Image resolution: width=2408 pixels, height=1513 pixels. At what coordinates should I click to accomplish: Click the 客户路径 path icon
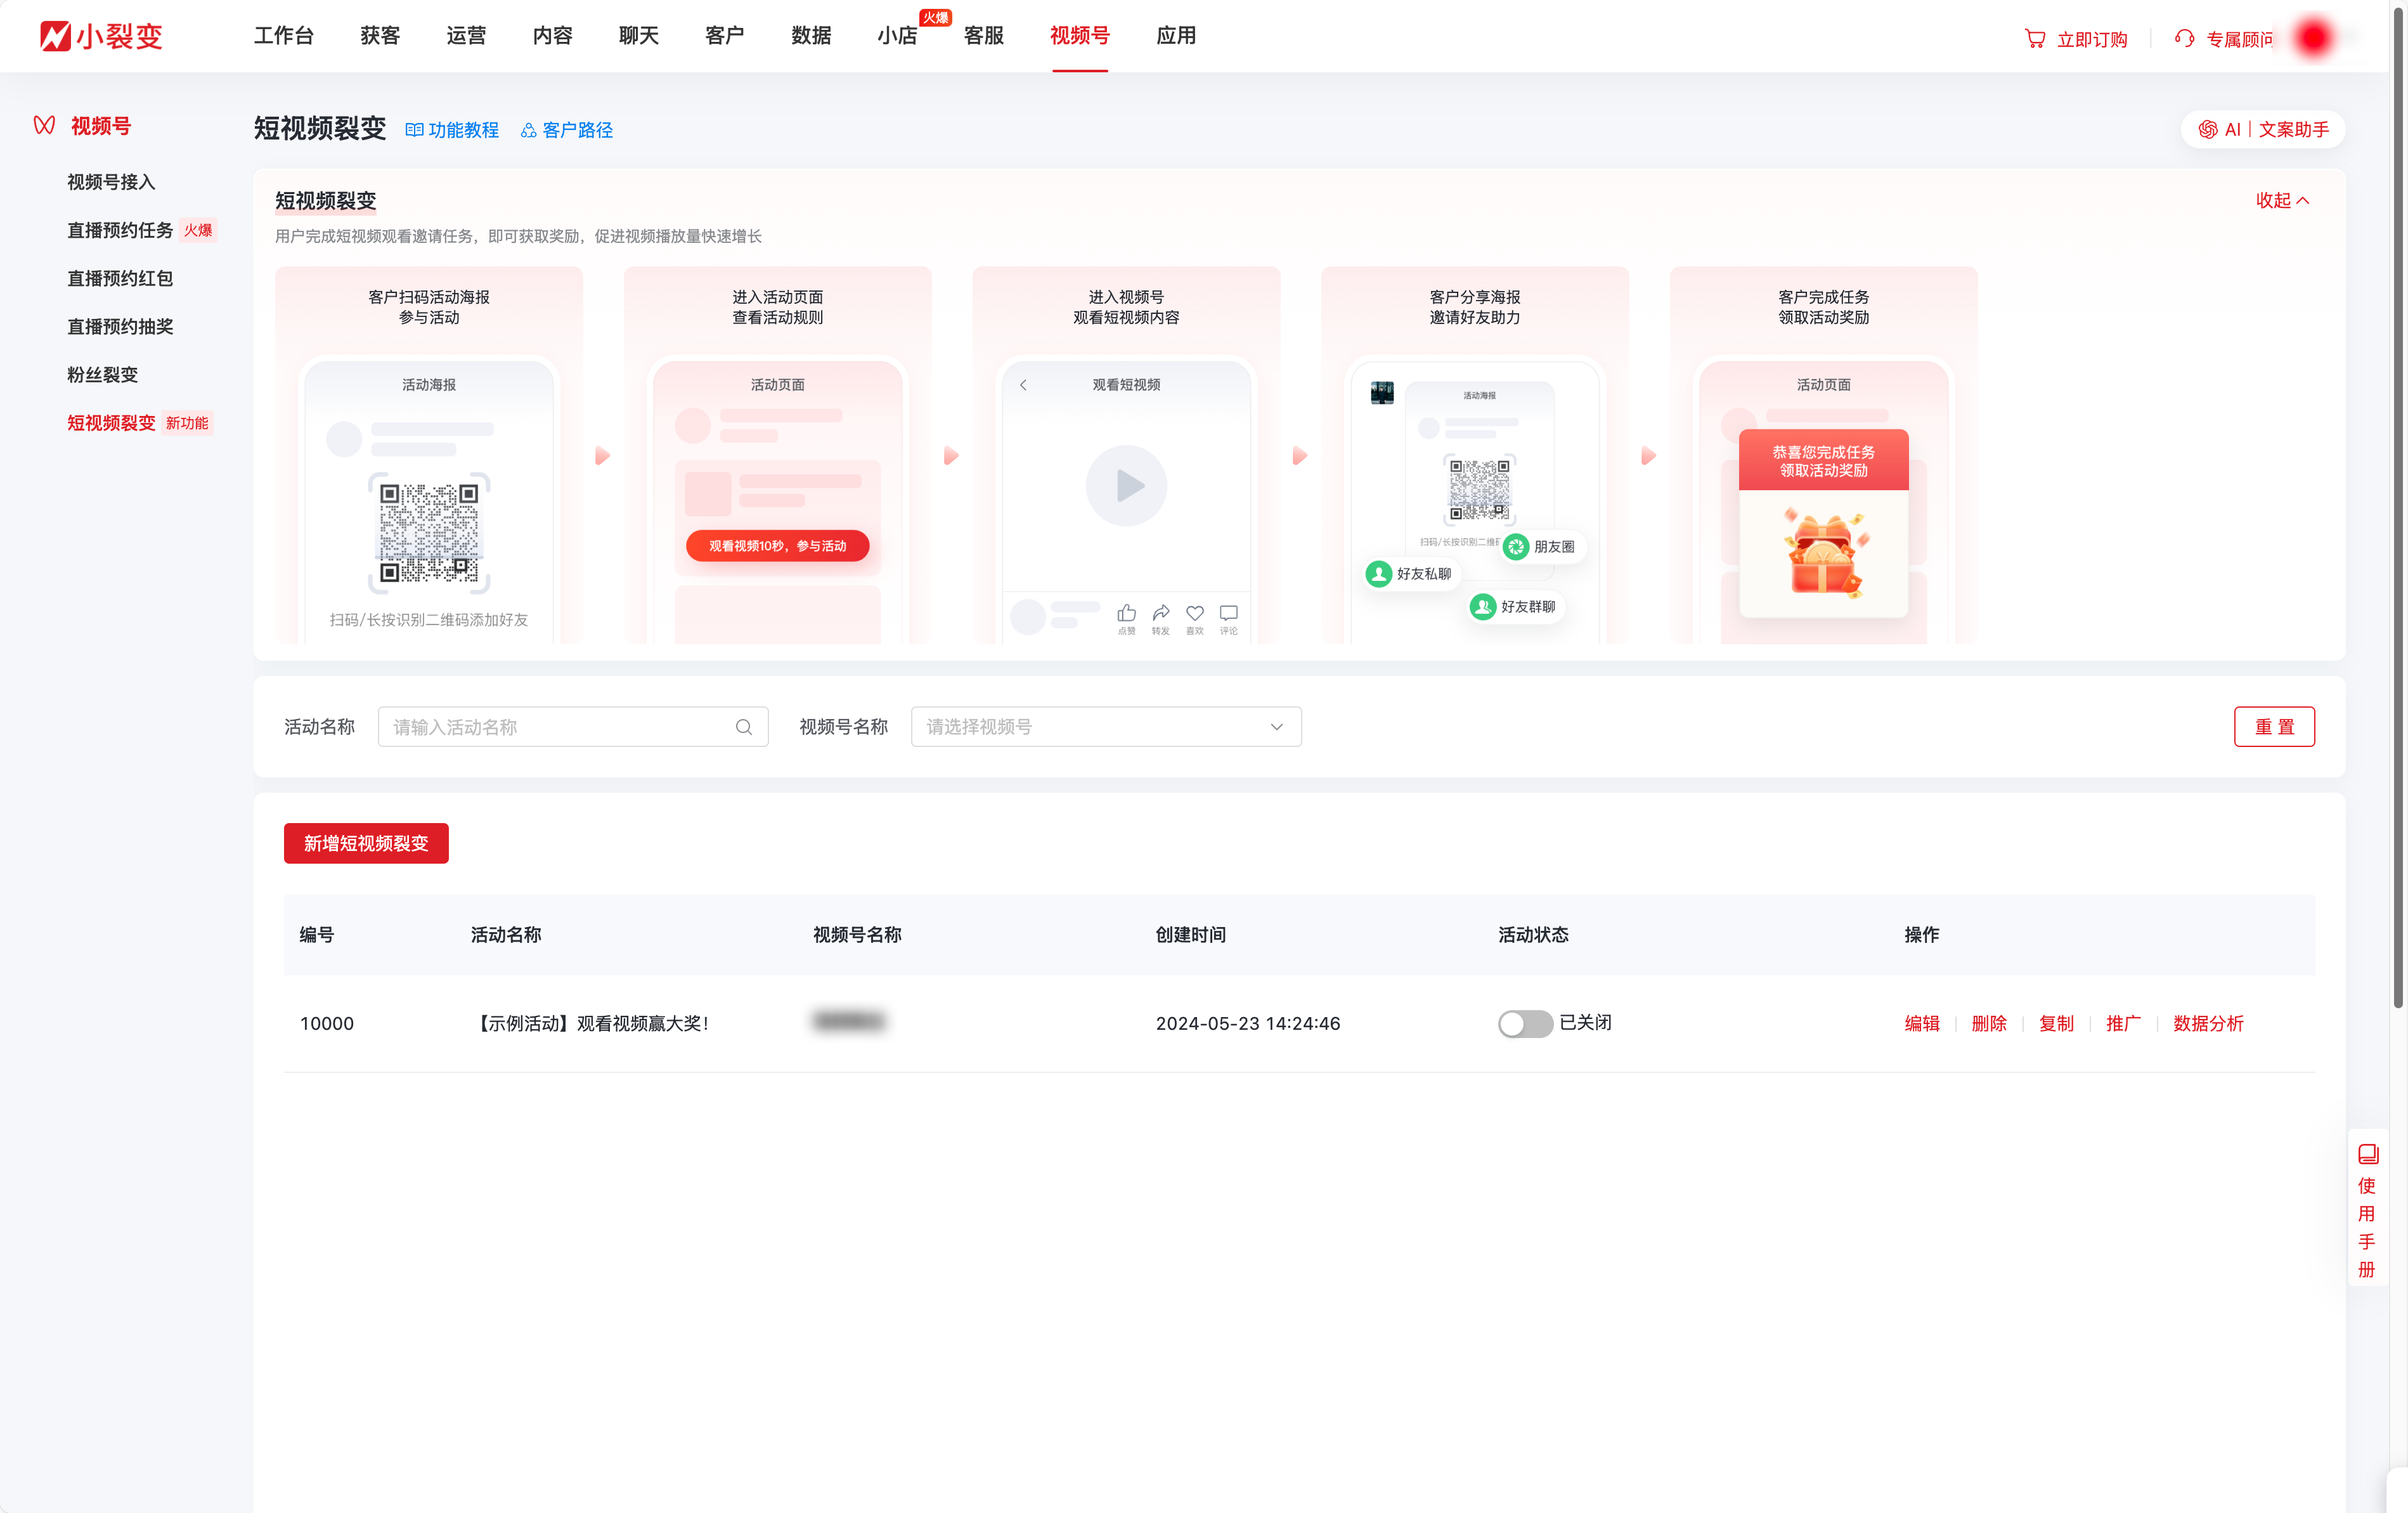point(529,130)
